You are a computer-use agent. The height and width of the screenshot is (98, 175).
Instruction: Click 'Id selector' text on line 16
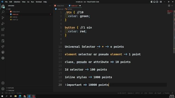(74, 70)
